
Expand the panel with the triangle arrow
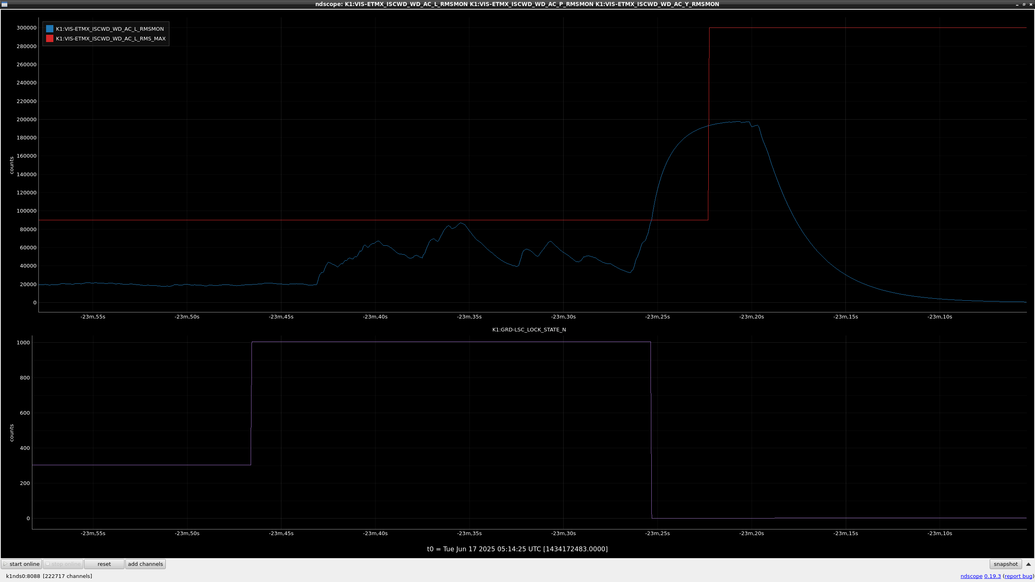1029,564
